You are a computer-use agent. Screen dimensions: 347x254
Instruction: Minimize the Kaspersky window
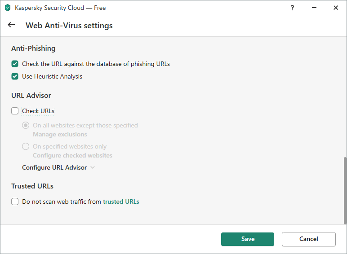[314, 8]
